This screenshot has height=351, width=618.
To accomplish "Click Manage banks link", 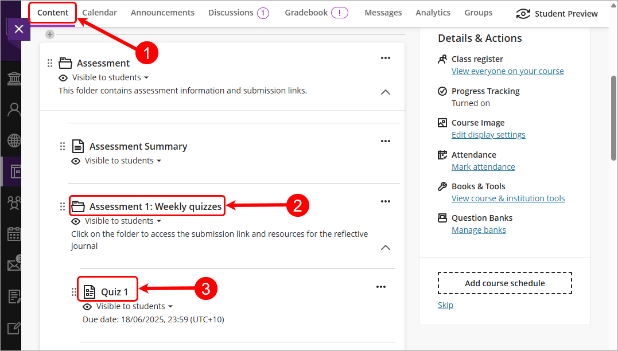I will (479, 230).
